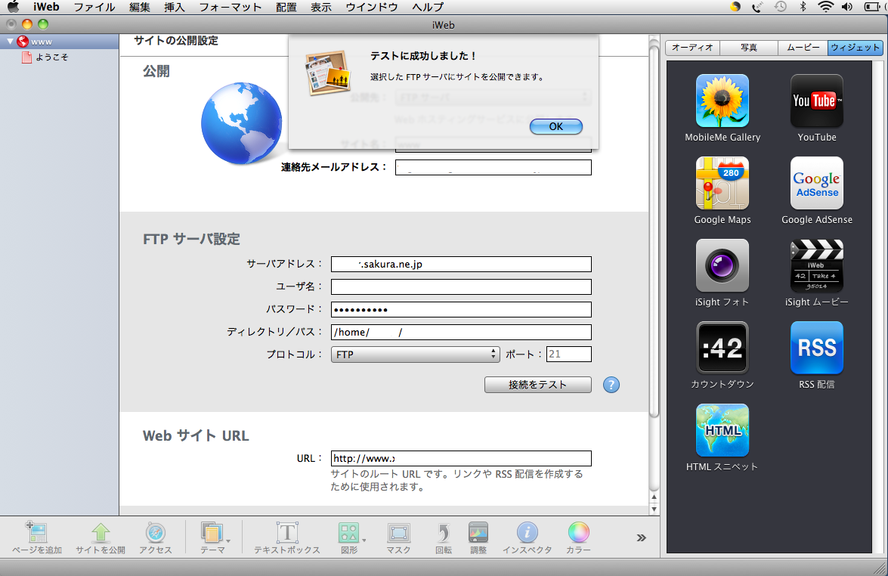
Task: Open the FTP protocol dropdown
Action: (415, 354)
